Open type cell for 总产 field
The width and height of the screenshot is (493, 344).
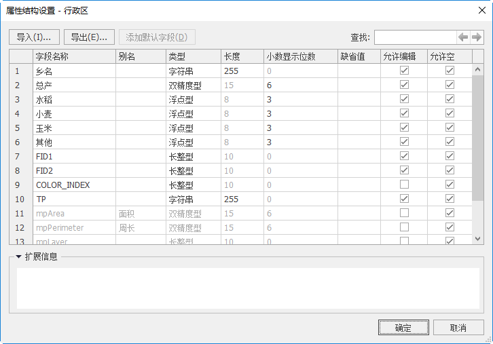pyautogui.click(x=193, y=85)
